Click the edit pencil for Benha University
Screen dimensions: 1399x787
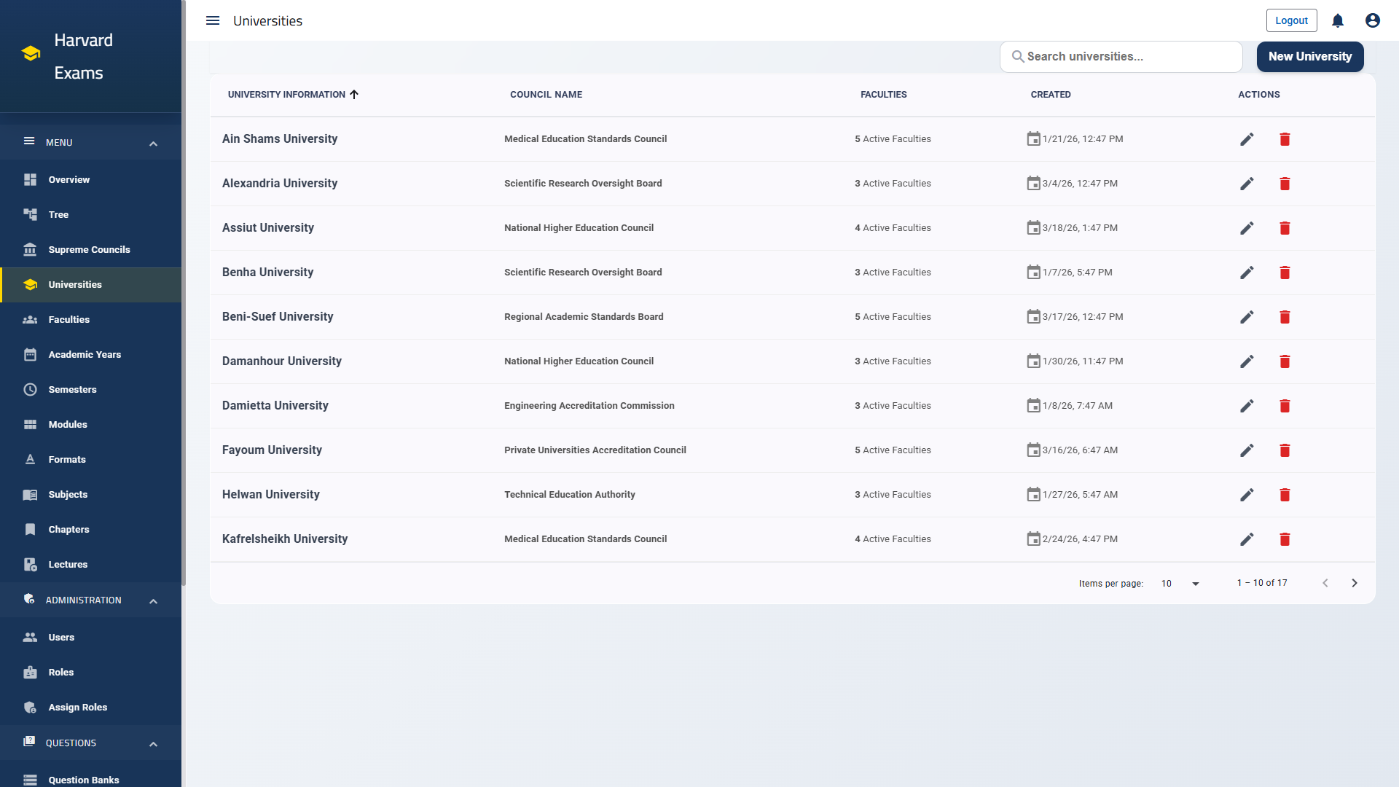coord(1247,272)
